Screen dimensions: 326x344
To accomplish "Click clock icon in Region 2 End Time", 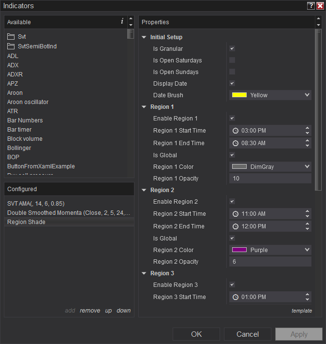I will pos(236,226).
